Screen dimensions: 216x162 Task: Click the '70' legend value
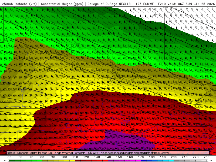[x=31, y=157]
